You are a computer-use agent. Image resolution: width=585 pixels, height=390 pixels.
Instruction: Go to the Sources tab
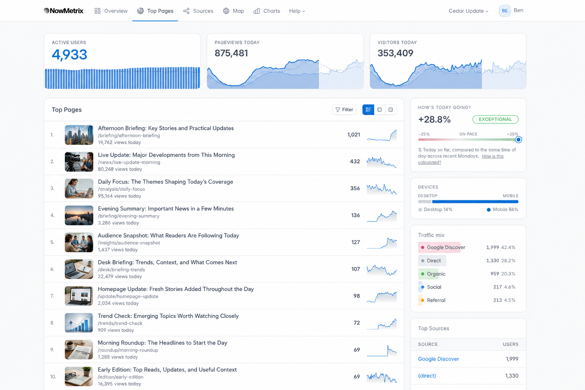198,11
